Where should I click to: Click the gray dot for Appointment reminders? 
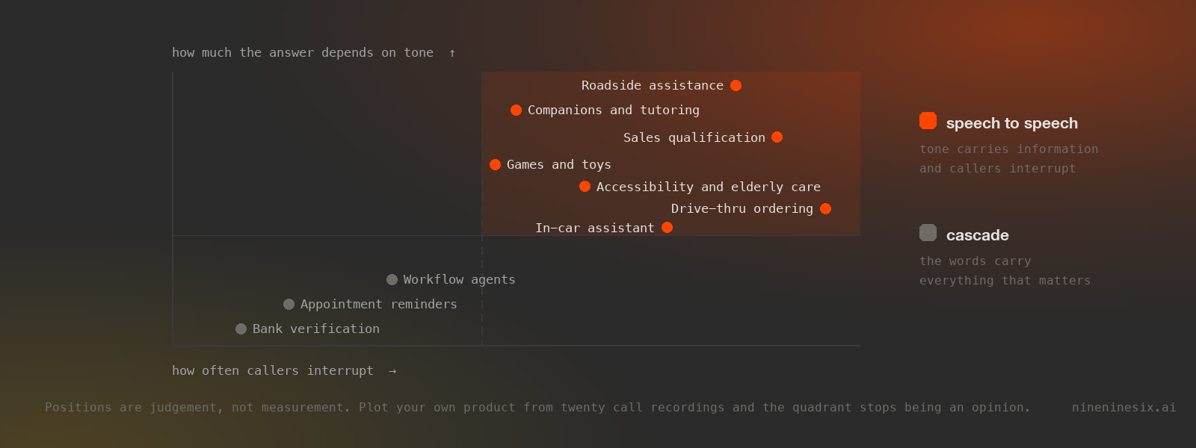click(x=289, y=304)
